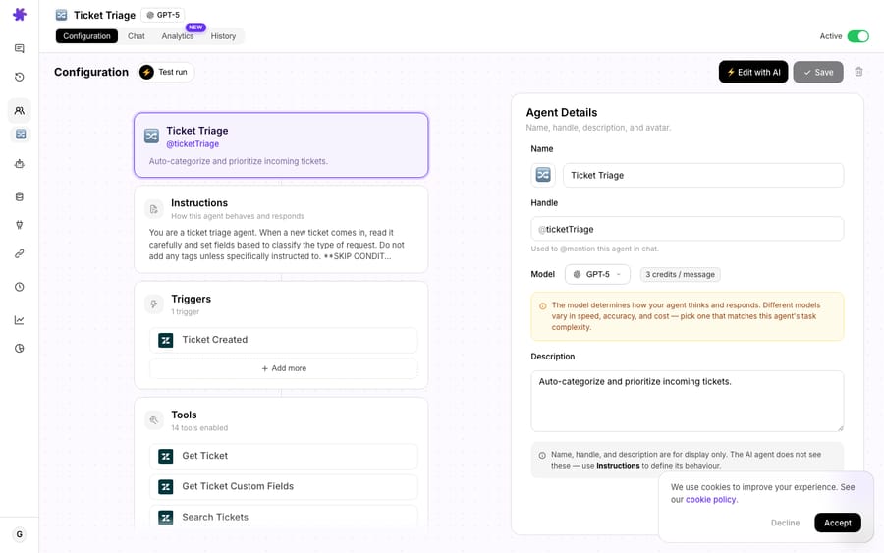
Task: Click the Save button
Action: click(x=818, y=72)
